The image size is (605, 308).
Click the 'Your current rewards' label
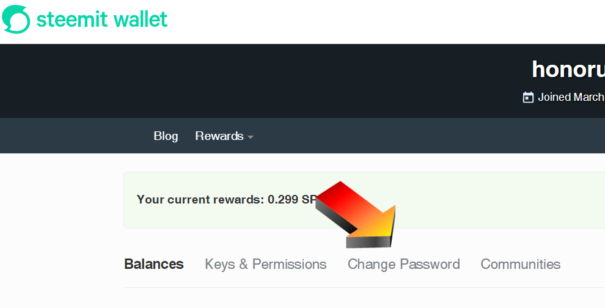click(x=200, y=200)
